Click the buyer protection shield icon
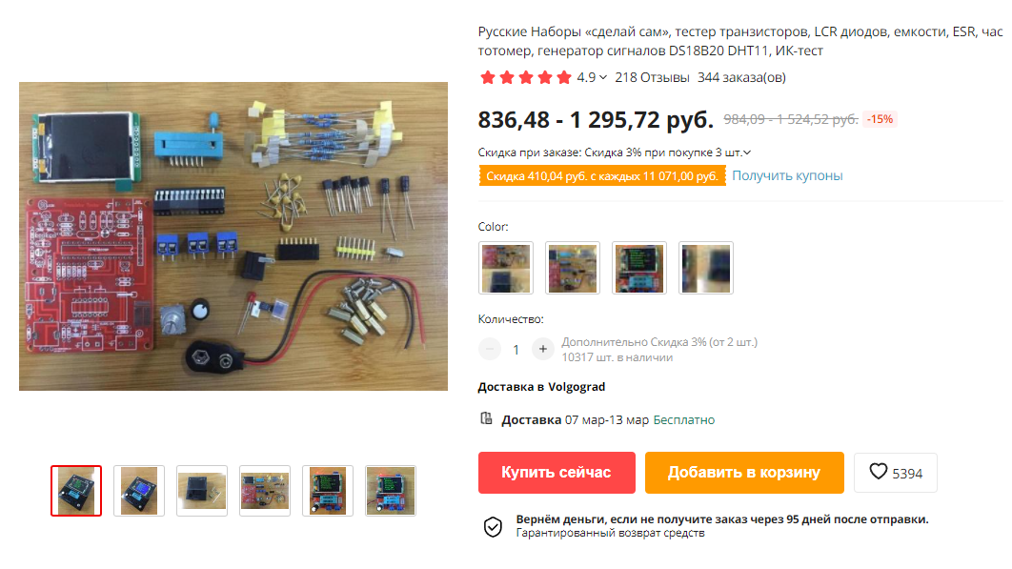The height and width of the screenshot is (569, 1012). point(493,527)
